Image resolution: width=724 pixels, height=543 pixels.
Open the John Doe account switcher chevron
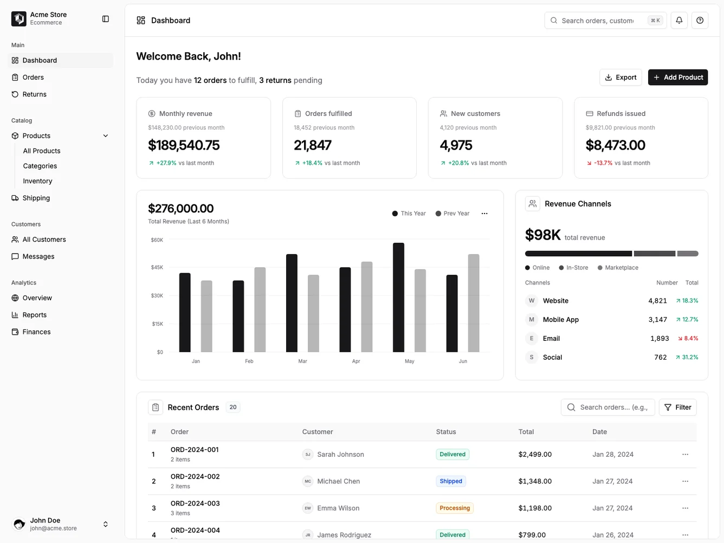[x=105, y=524]
